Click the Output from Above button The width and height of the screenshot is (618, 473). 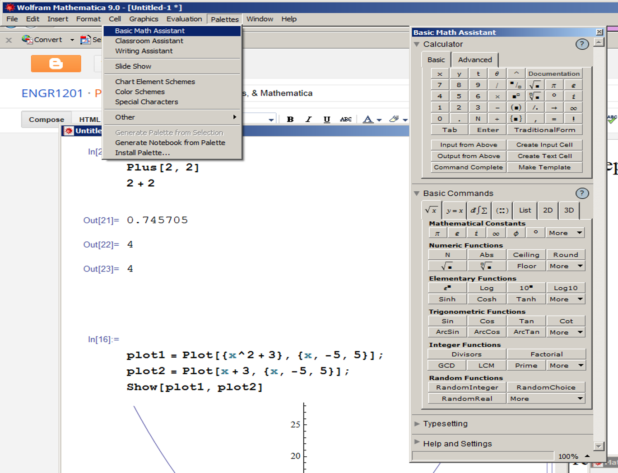[469, 156]
